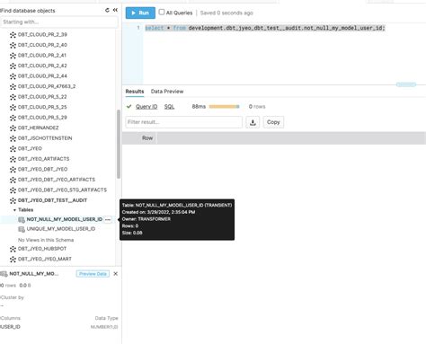426x344 pixels.
Task: Copy the query results
Action: point(273,122)
